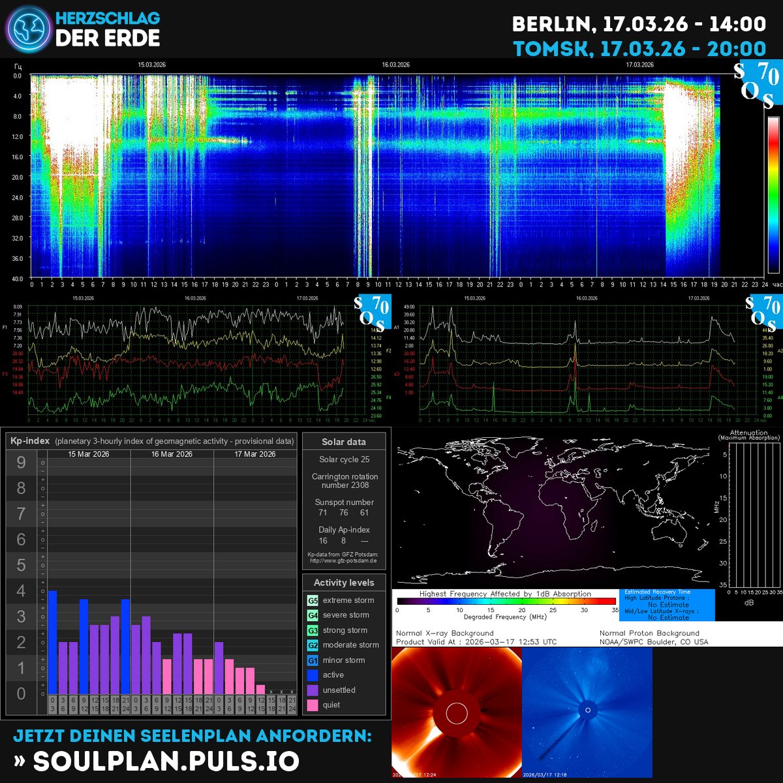Select the G1 minor storm icon

[x=311, y=660]
